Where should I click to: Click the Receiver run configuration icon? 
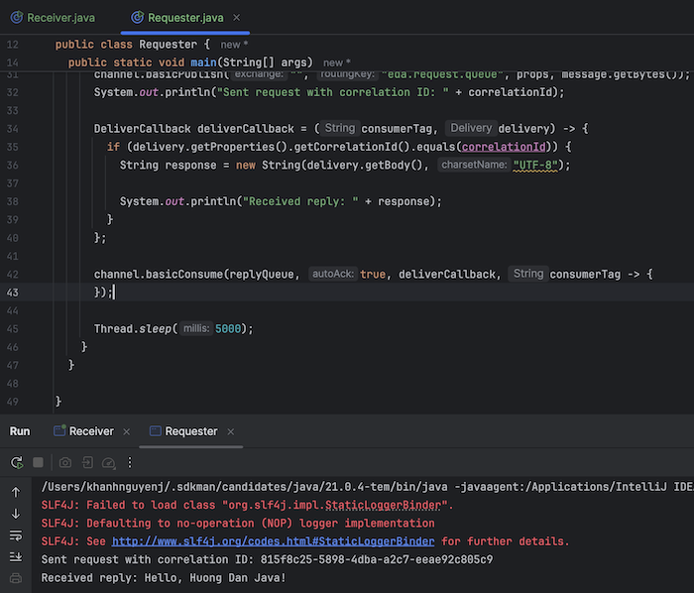tap(59, 430)
